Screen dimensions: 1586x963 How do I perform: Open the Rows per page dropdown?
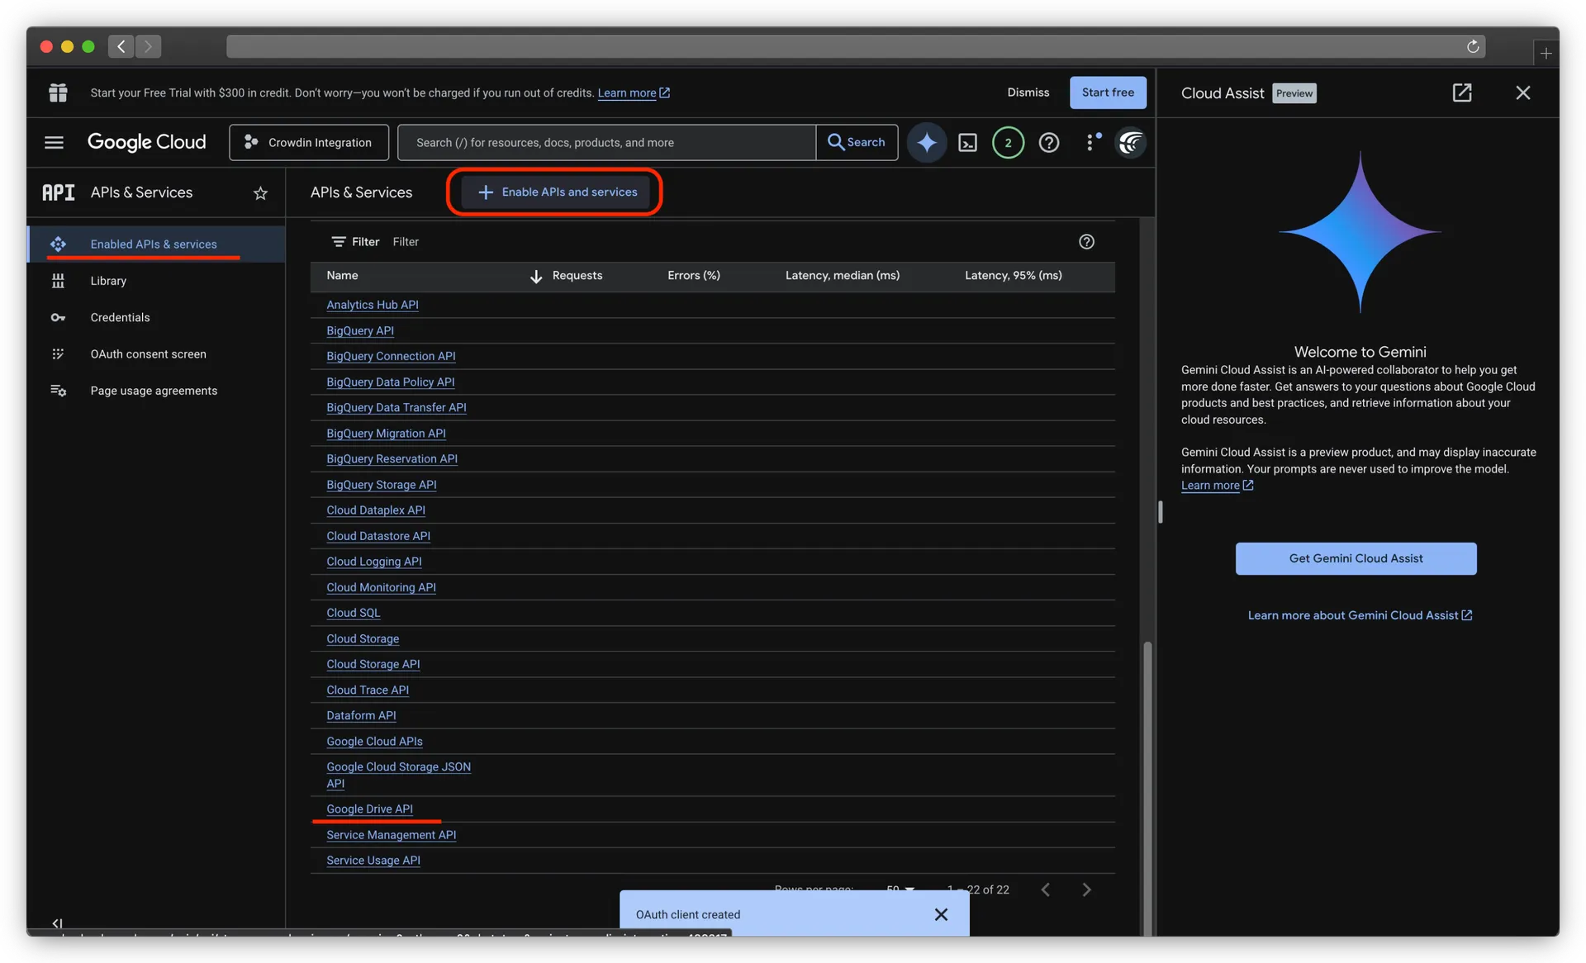coord(900,889)
